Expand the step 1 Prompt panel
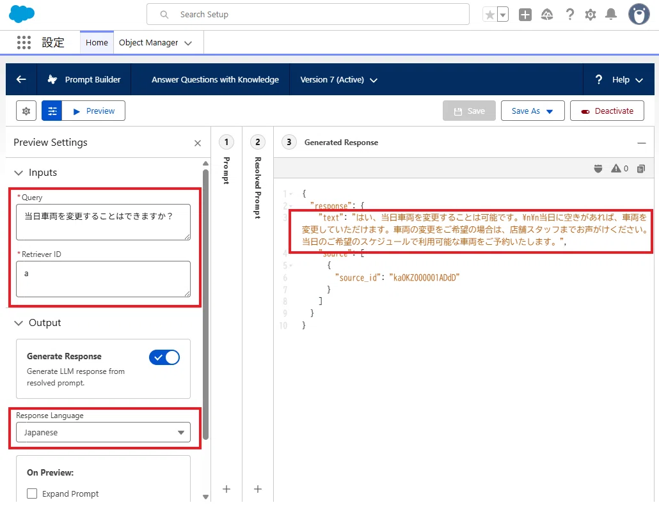The width and height of the screenshot is (659, 505). coord(226,142)
